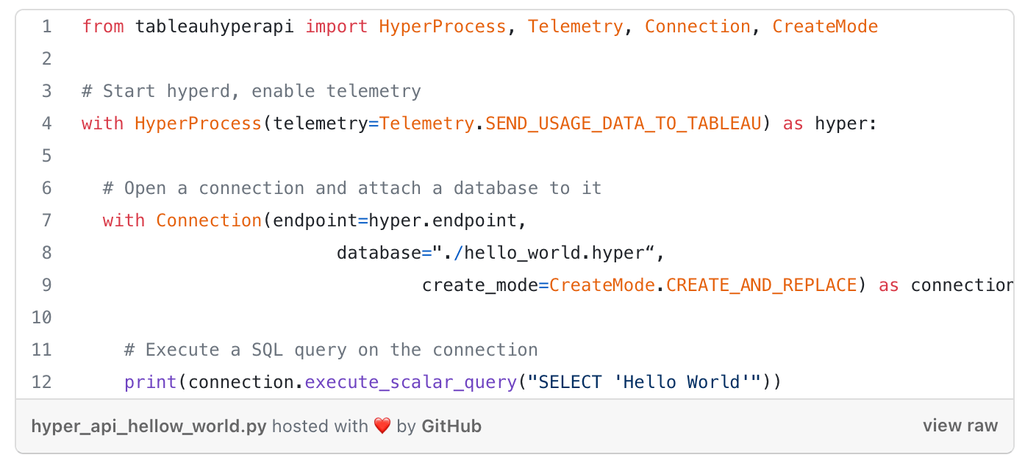Select line number 6
This screenshot has height=463, width=1025.
point(46,188)
